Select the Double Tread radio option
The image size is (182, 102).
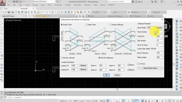62,25
